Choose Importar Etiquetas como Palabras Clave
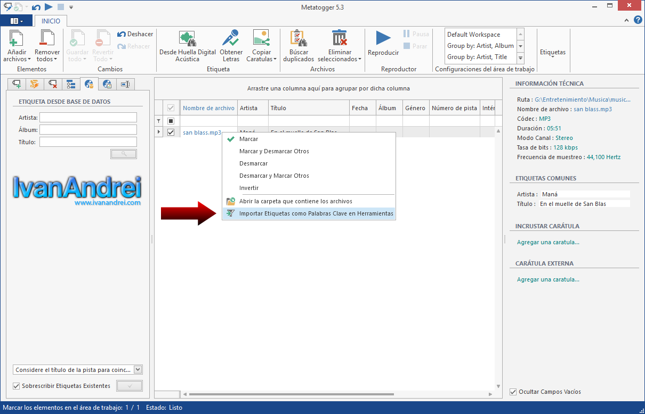 309,213
